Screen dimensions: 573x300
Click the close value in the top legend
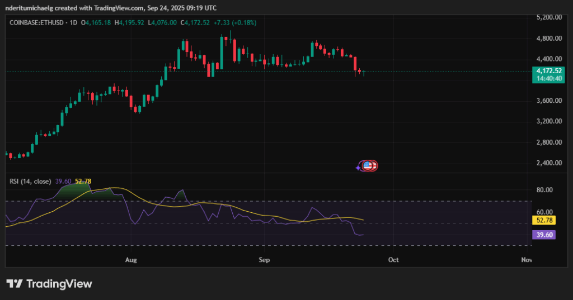(x=197, y=23)
